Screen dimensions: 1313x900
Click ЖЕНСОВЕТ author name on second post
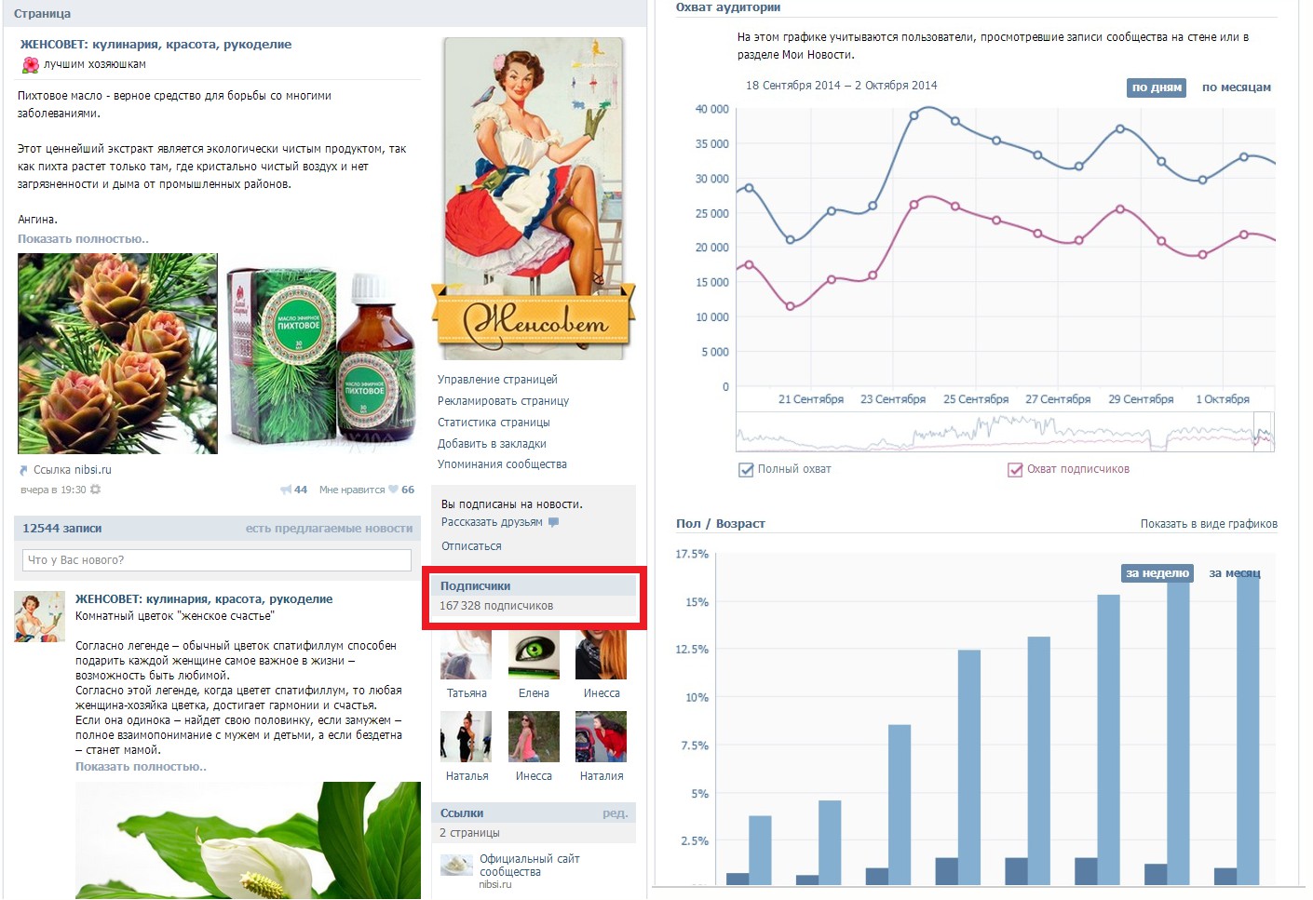tap(203, 599)
